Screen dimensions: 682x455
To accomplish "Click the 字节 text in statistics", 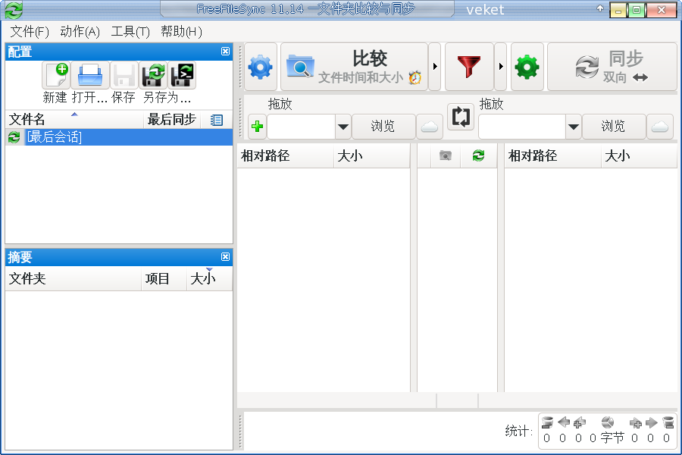I will click(x=612, y=438).
